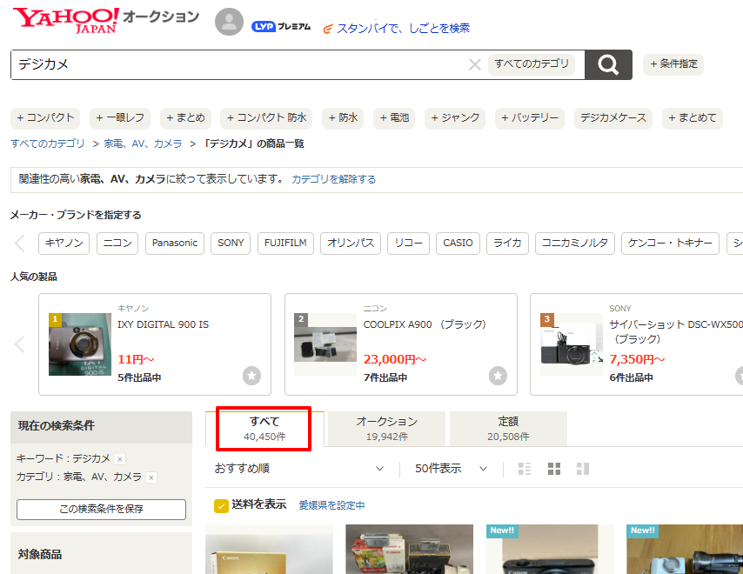This screenshot has width=743, height=574.
Task: Open the すべてのカテゴリ category selector
Action: [532, 64]
